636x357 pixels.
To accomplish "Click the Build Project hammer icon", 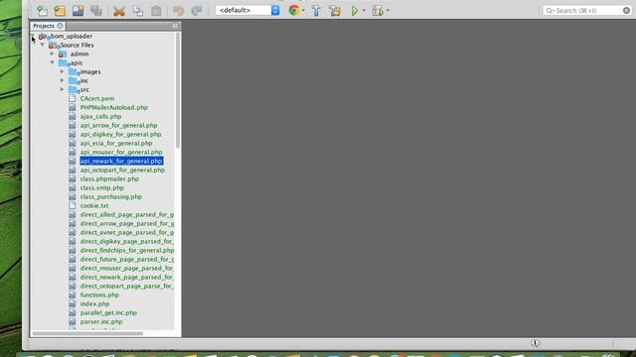I will click(x=316, y=11).
